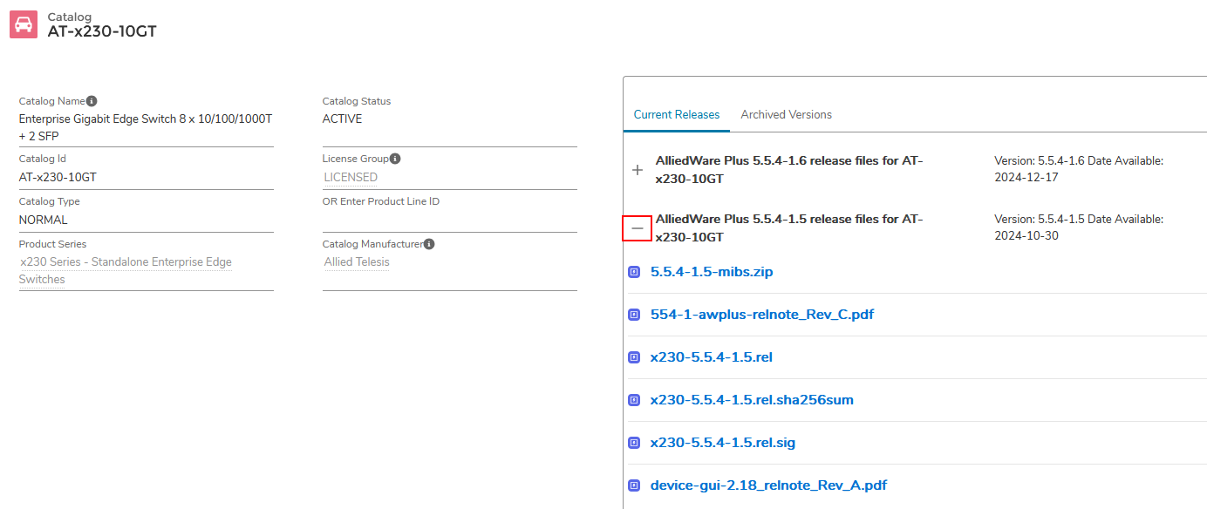
Task: Open the x230-5.5.4-1.5.rel.sig signature file
Action: click(x=723, y=443)
